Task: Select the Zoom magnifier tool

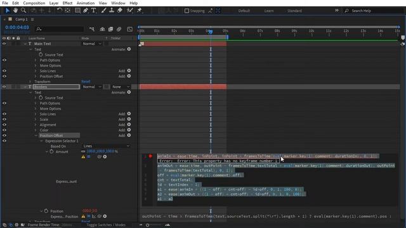Action: 23,10
